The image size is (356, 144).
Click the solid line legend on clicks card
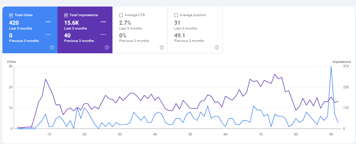click(48, 22)
